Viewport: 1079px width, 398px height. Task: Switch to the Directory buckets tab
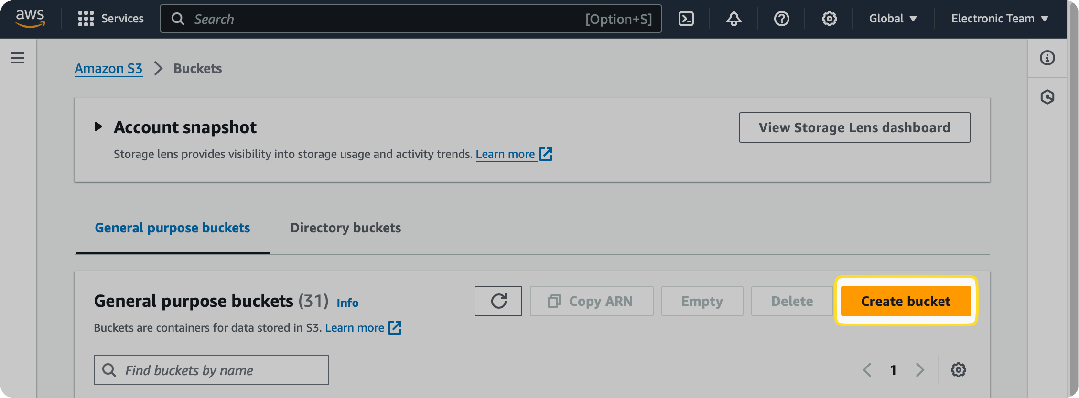click(345, 228)
